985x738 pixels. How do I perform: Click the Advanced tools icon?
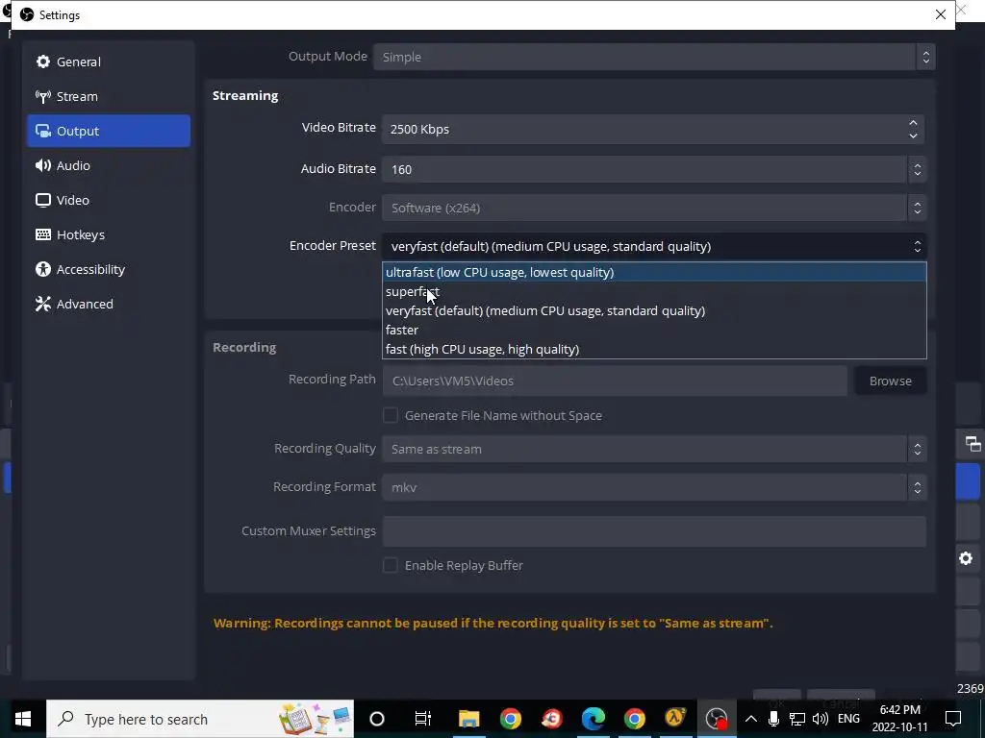[42, 304]
